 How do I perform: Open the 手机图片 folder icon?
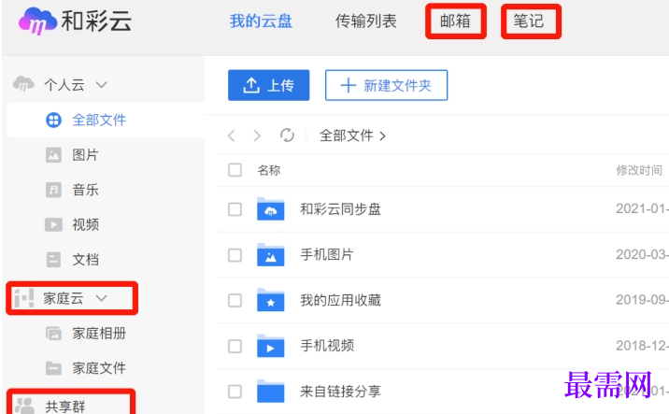[x=271, y=255]
